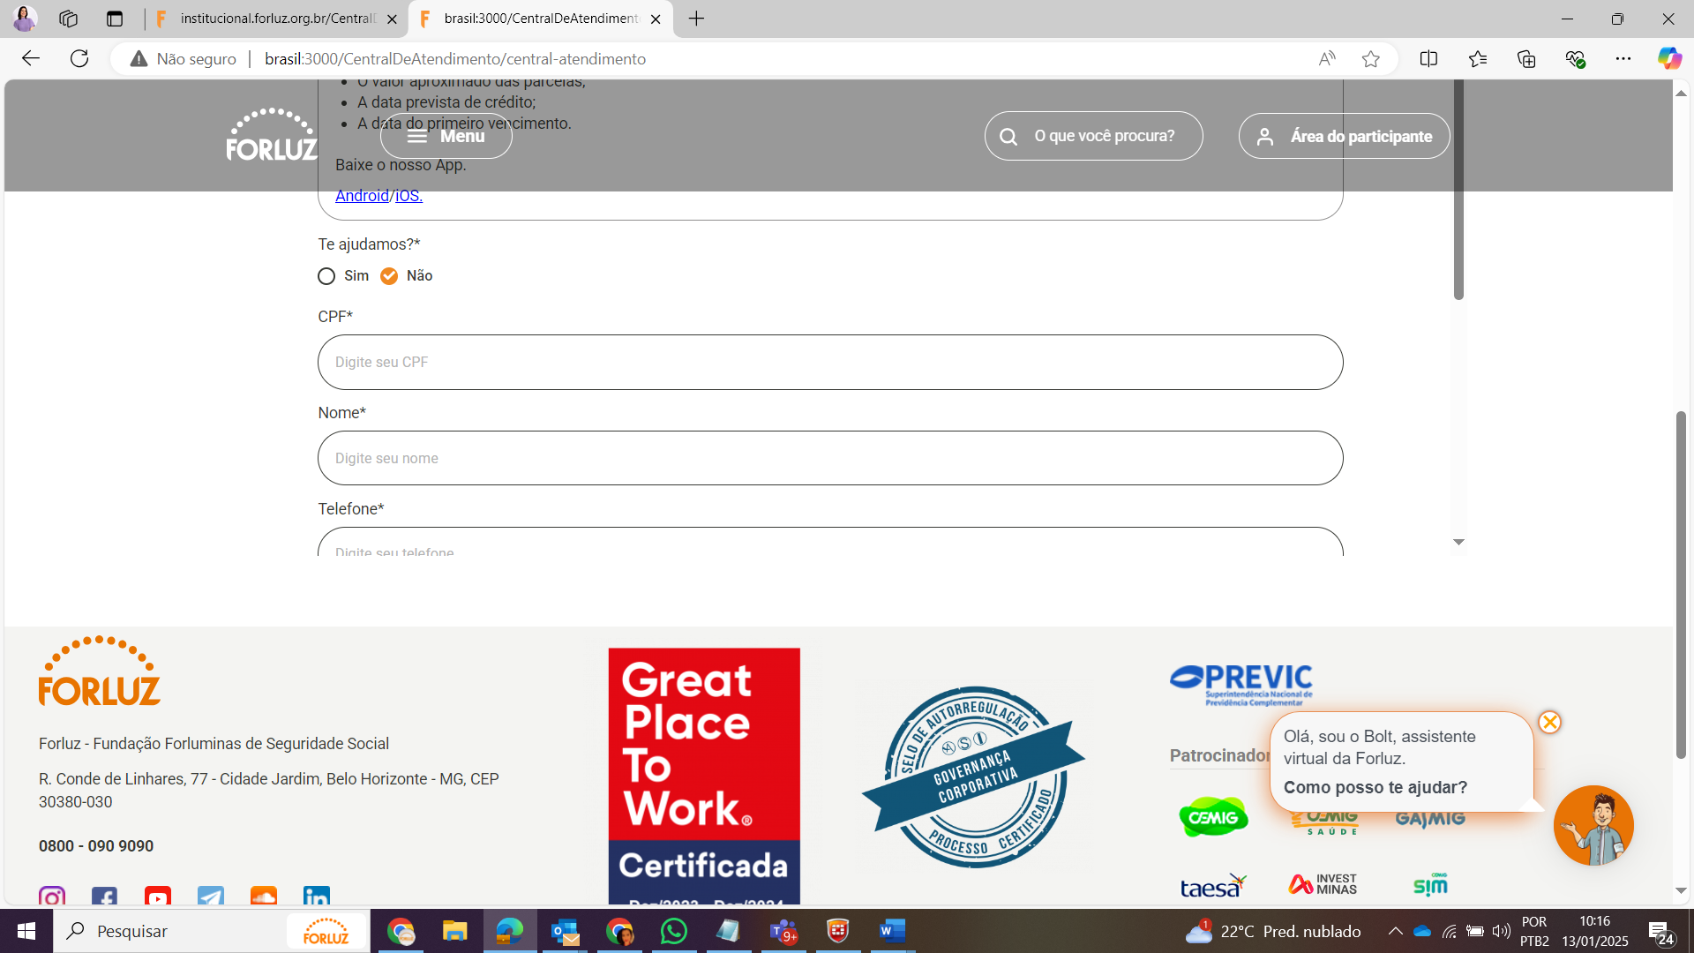The height and width of the screenshot is (953, 1694).
Task: Open the Bolt virtual assistant avatar
Action: 1593,826
